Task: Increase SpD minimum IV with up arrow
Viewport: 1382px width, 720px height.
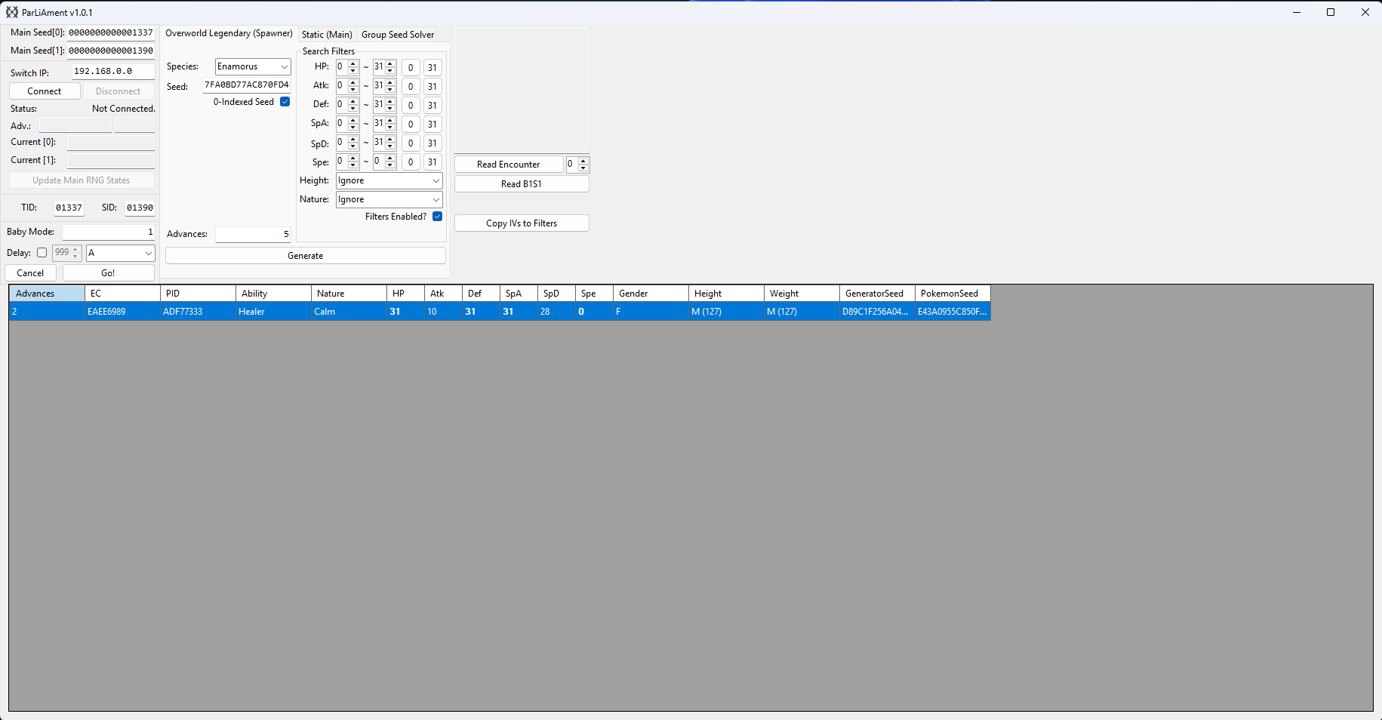Action: tap(353, 139)
